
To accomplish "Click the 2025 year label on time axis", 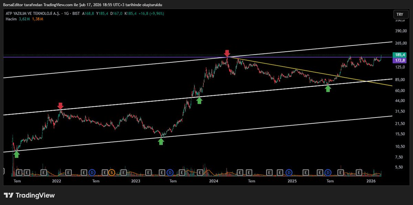I will (292, 181).
